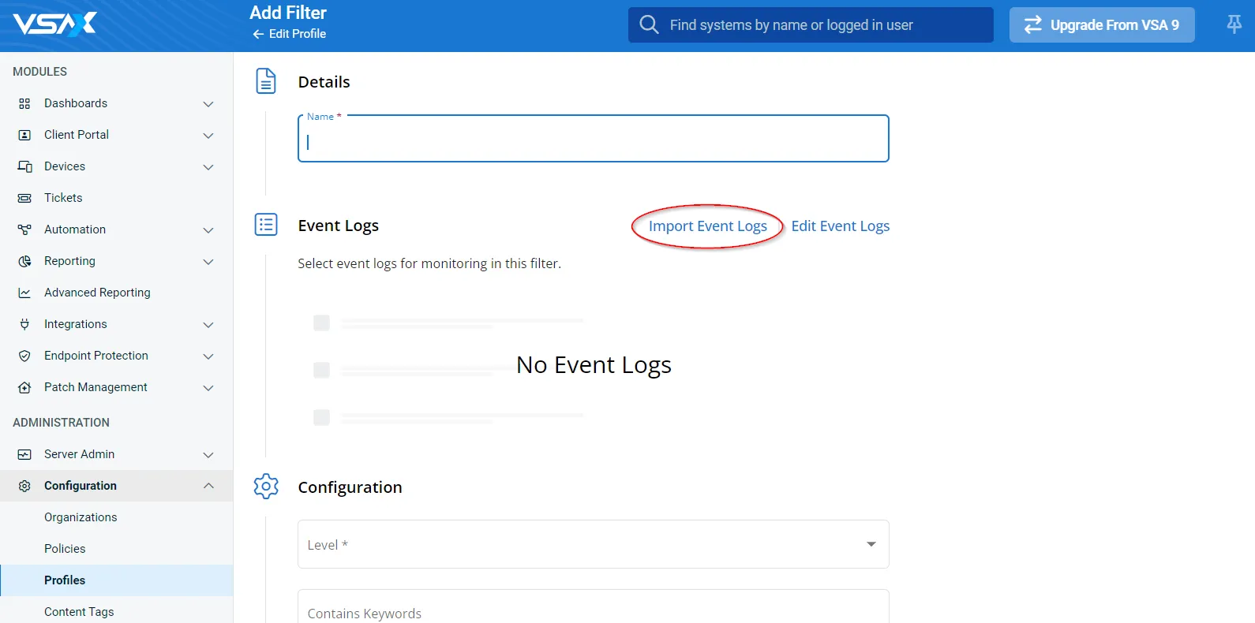Click the Tickets icon in sidebar
1255x623 pixels.
click(24, 198)
